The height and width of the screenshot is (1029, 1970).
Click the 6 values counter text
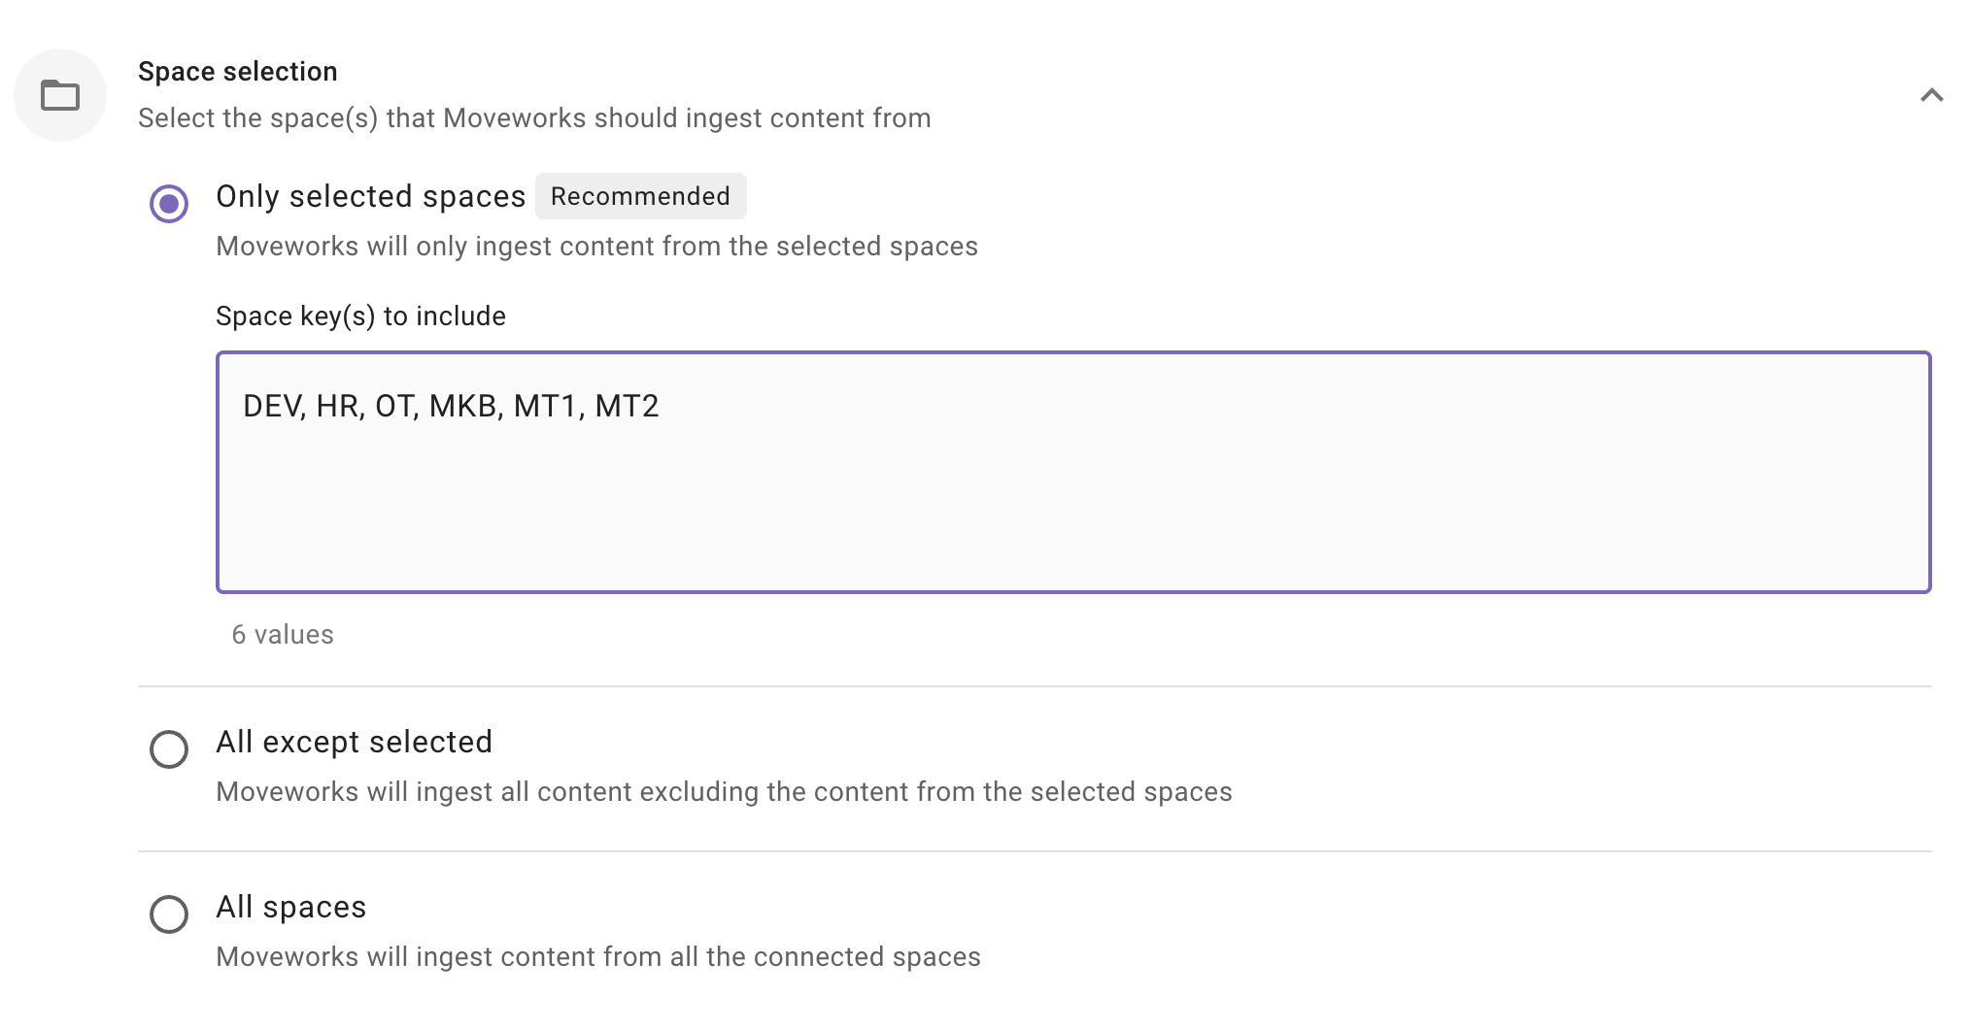[283, 635]
